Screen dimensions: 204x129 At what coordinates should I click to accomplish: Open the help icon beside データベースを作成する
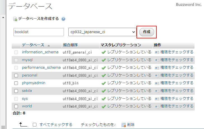pyautogui.click(x=63, y=19)
